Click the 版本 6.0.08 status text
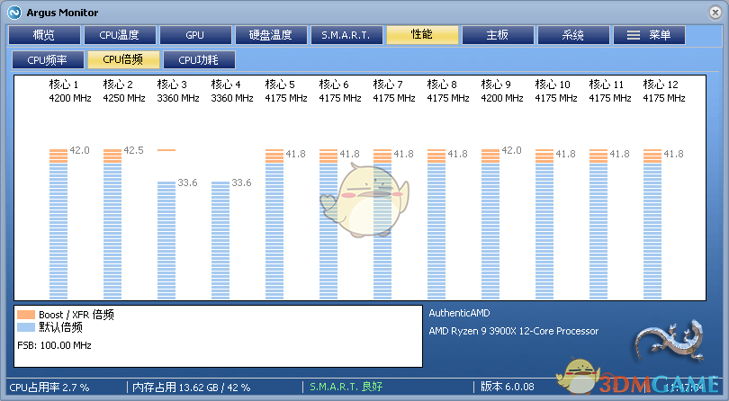The width and height of the screenshot is (729, 401). (508, 387)
